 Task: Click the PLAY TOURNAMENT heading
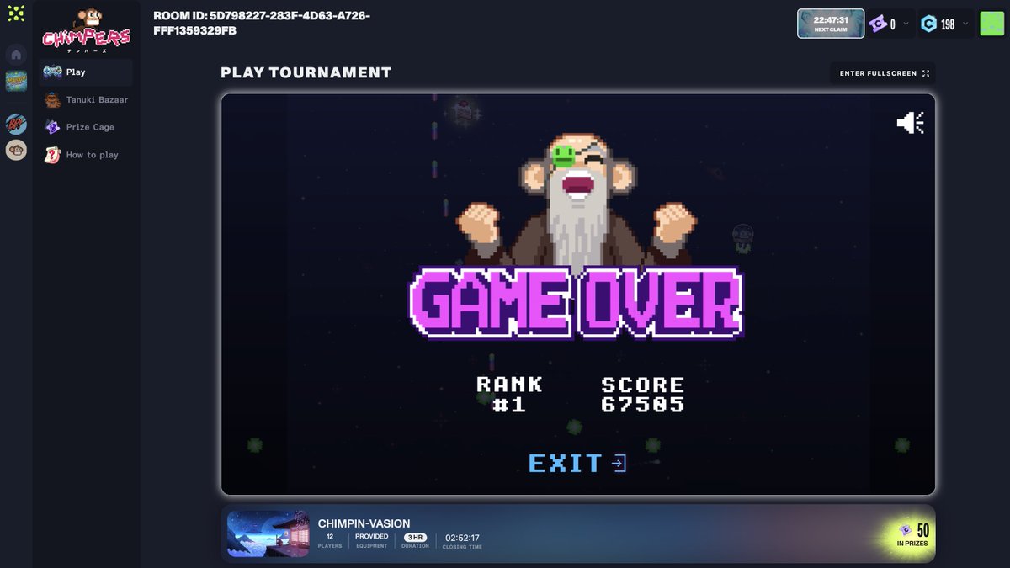tap(306, 72)
